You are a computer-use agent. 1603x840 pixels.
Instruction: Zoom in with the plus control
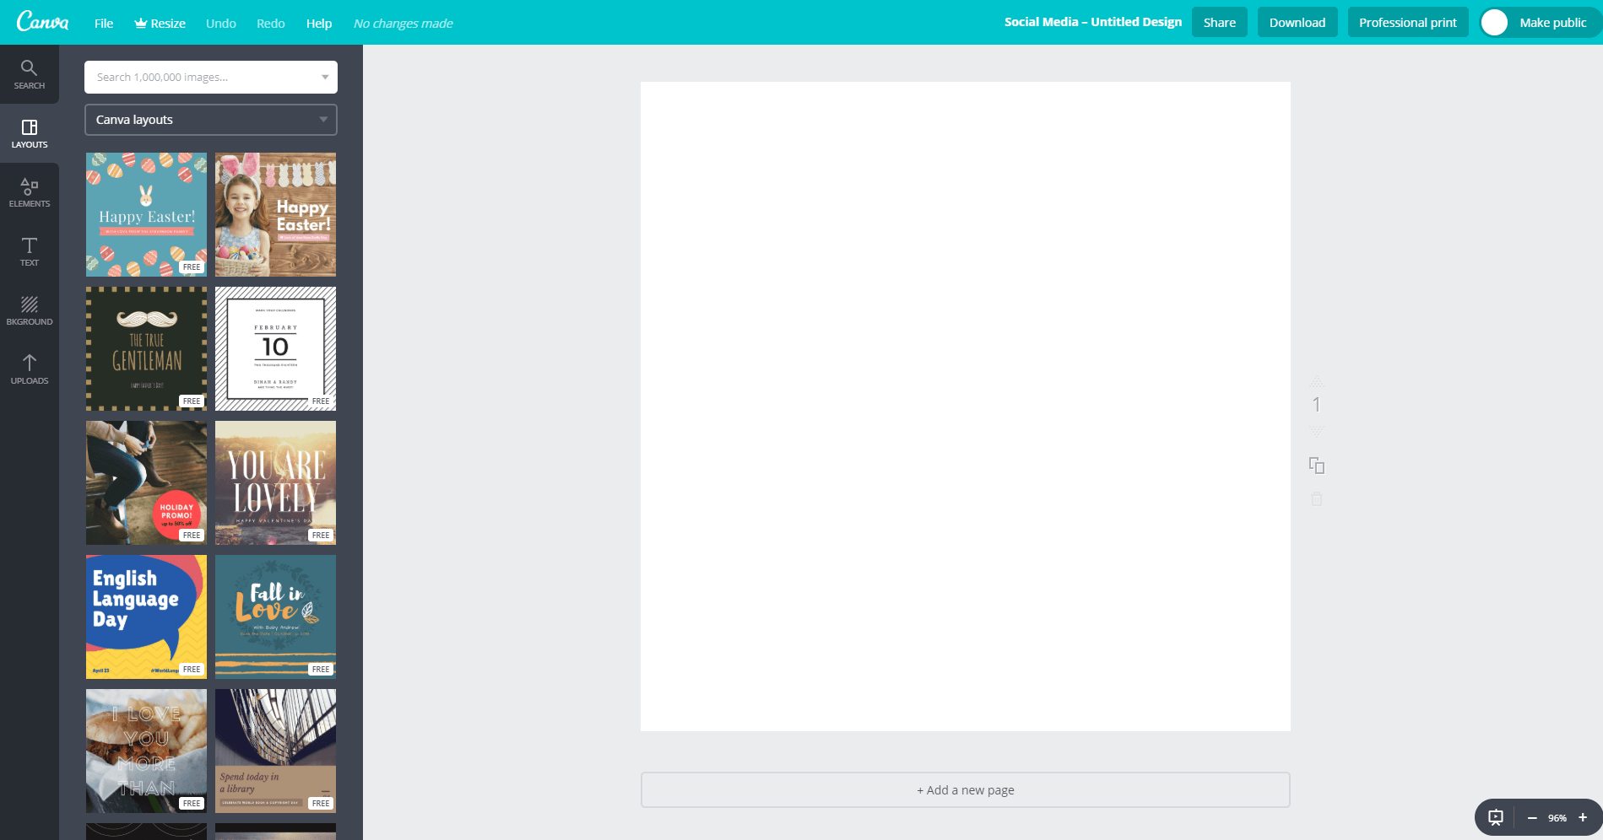click(1581, 817)
